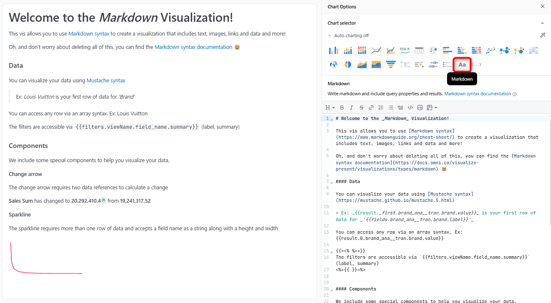
Task: Click the '#### Data' line in the editor
Action: tap(348, 182)
